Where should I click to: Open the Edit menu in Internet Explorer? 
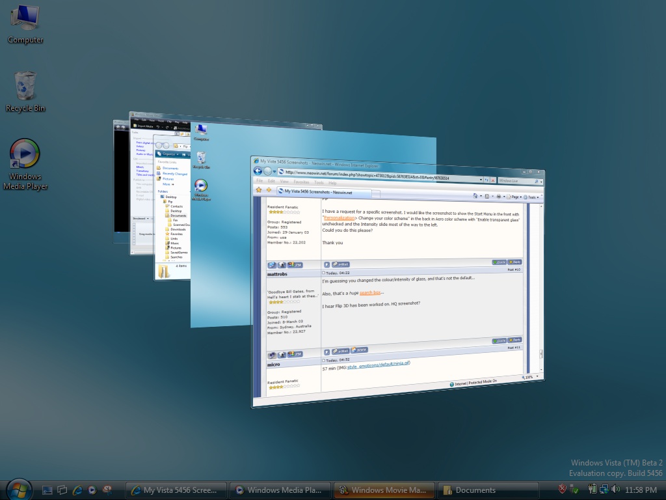(271, 181)
